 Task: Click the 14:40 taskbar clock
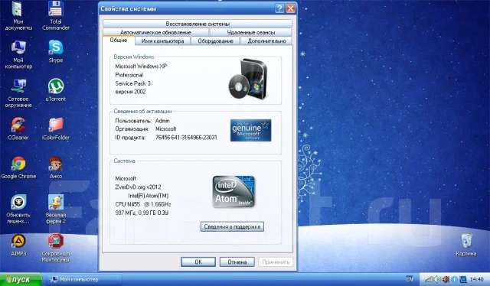[x=477, y=279]
